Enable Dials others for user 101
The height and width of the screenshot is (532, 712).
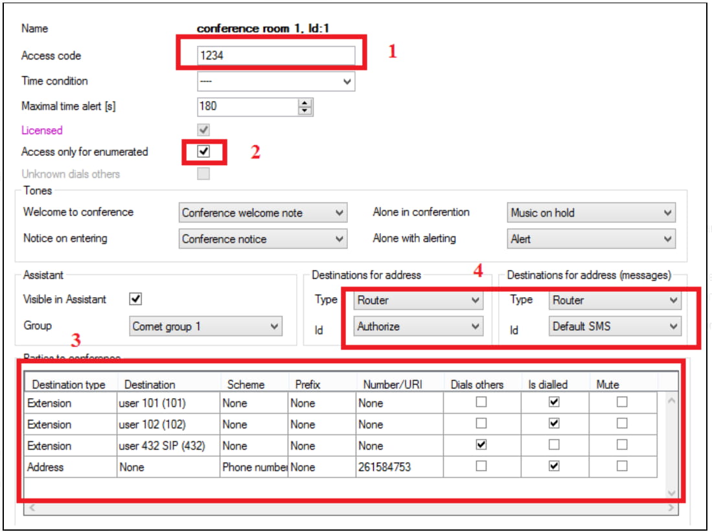481,402
